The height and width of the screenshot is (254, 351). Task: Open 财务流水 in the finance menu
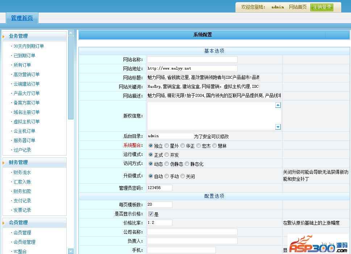click(x=22, y=172)
